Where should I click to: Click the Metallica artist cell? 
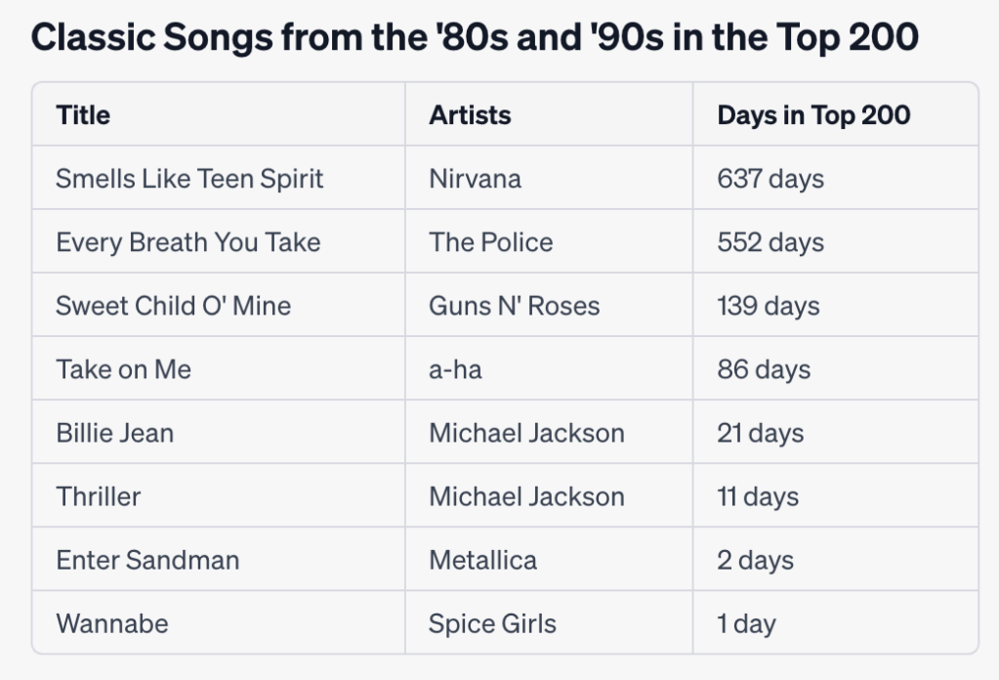482,560
